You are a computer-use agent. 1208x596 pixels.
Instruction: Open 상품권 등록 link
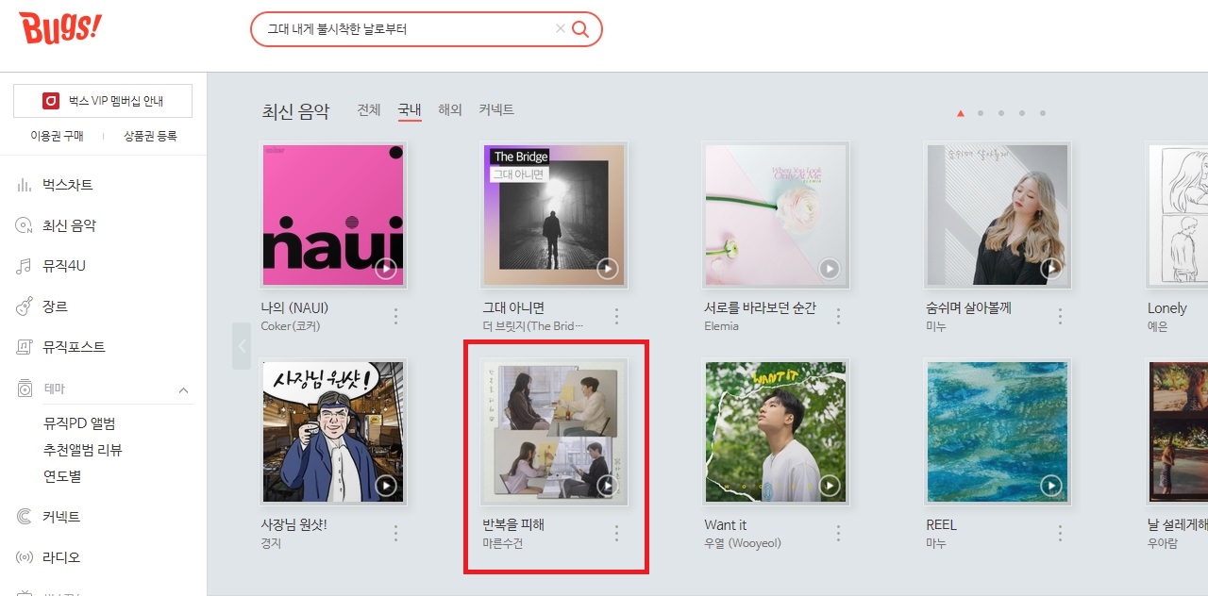coord(150,136)
